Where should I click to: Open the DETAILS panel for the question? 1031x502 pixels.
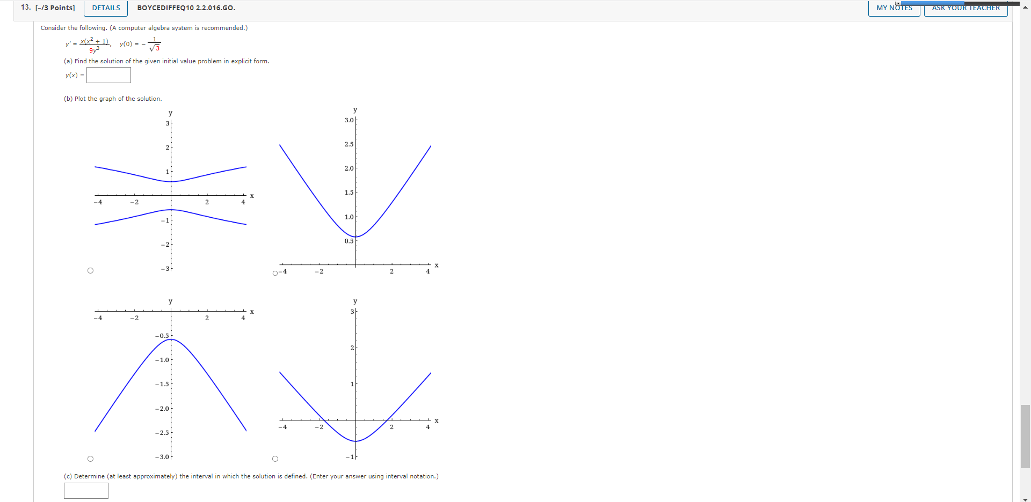tap(105, 9)
